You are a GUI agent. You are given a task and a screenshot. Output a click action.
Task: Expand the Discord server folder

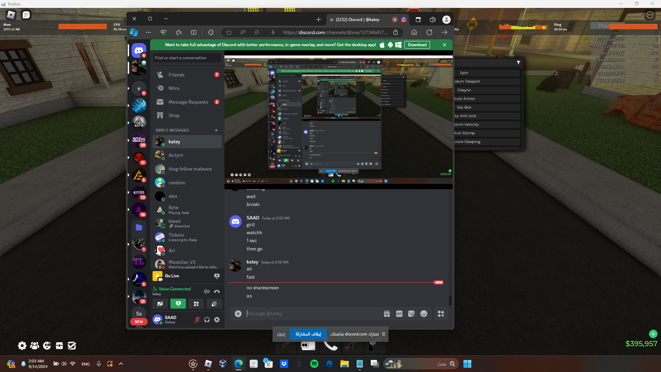point(139,227)
